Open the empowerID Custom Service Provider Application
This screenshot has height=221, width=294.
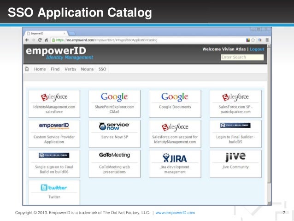point(54,134)
